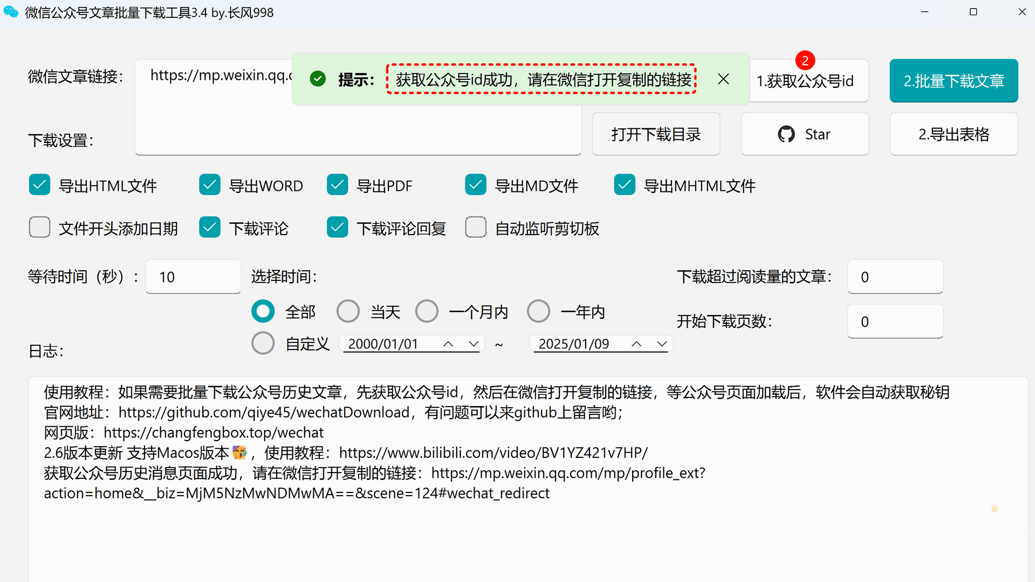
Task: Click 1.获取公众号id button
Action: coord(808,81)
